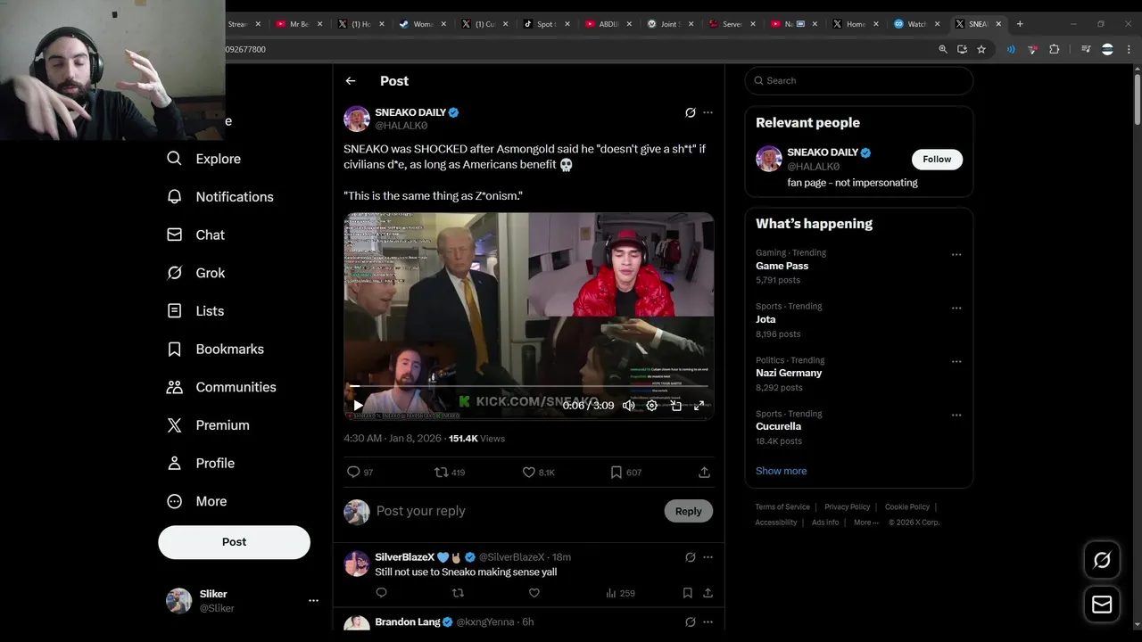Open Lists in the sidebar
1142x642 pixels.
pos(195,311)
